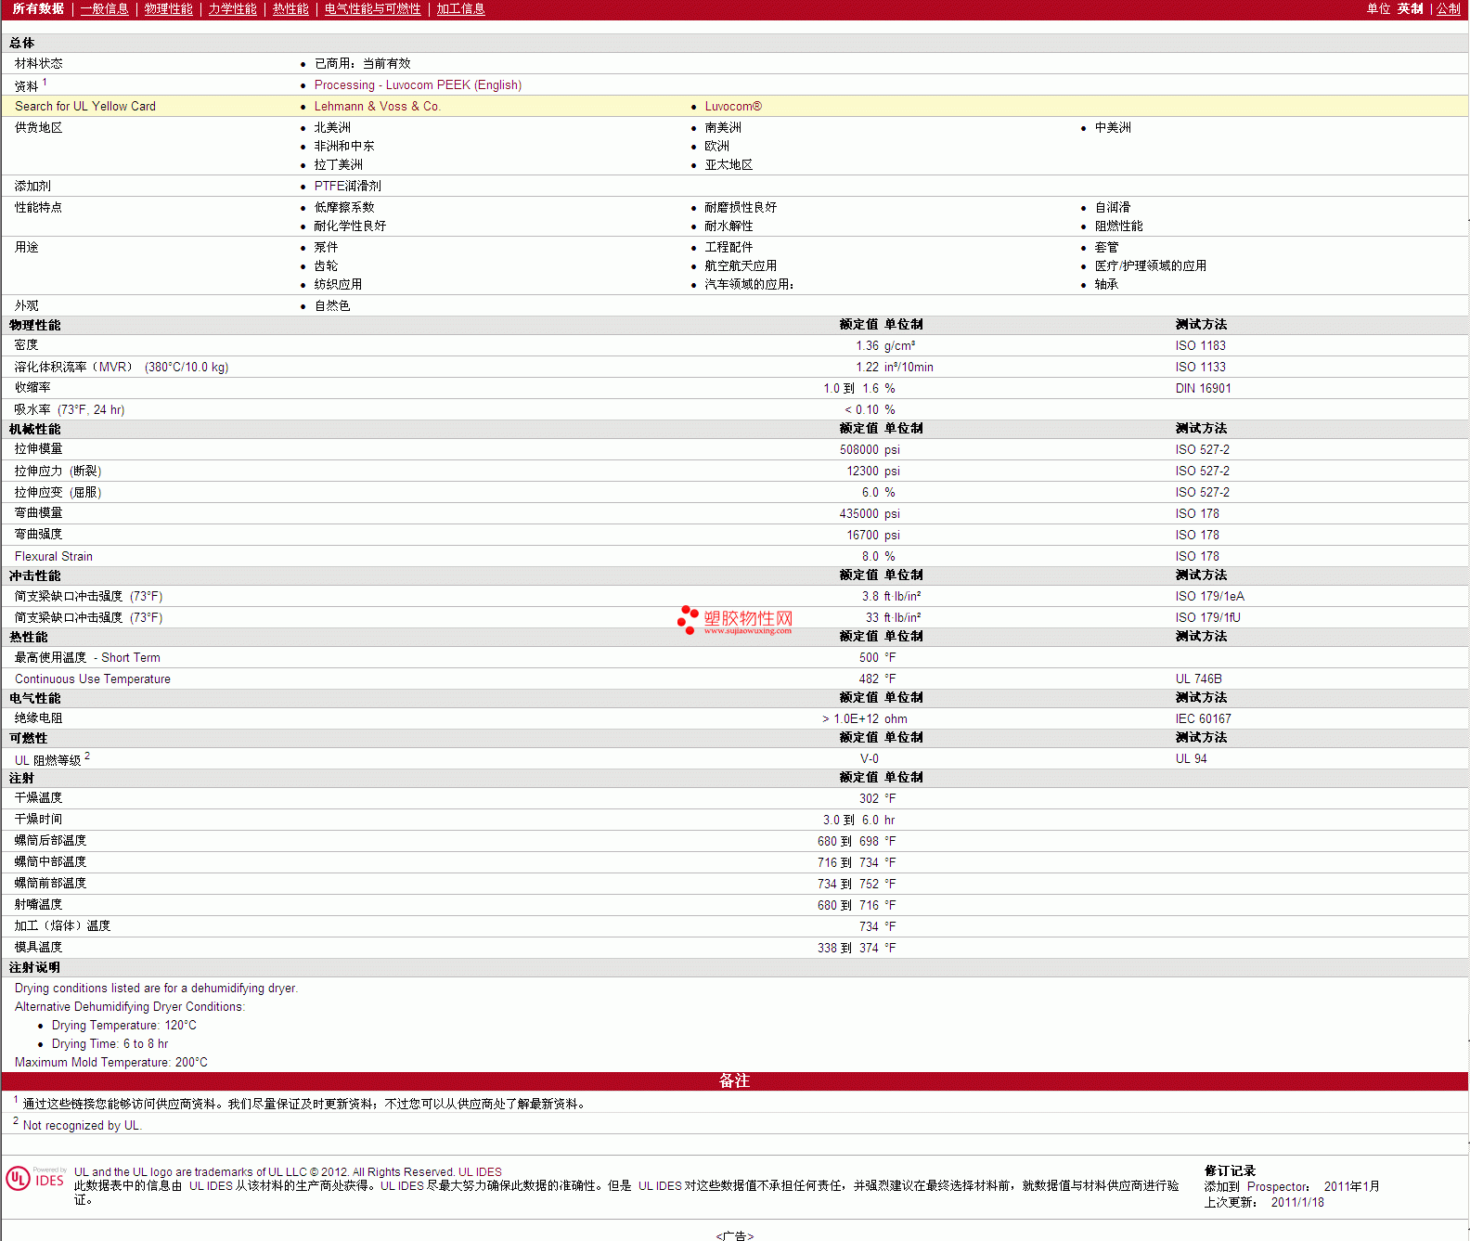Open DIN 16901 test method link
The height and width of the screenshot is (1241, 1470).
1203,389
